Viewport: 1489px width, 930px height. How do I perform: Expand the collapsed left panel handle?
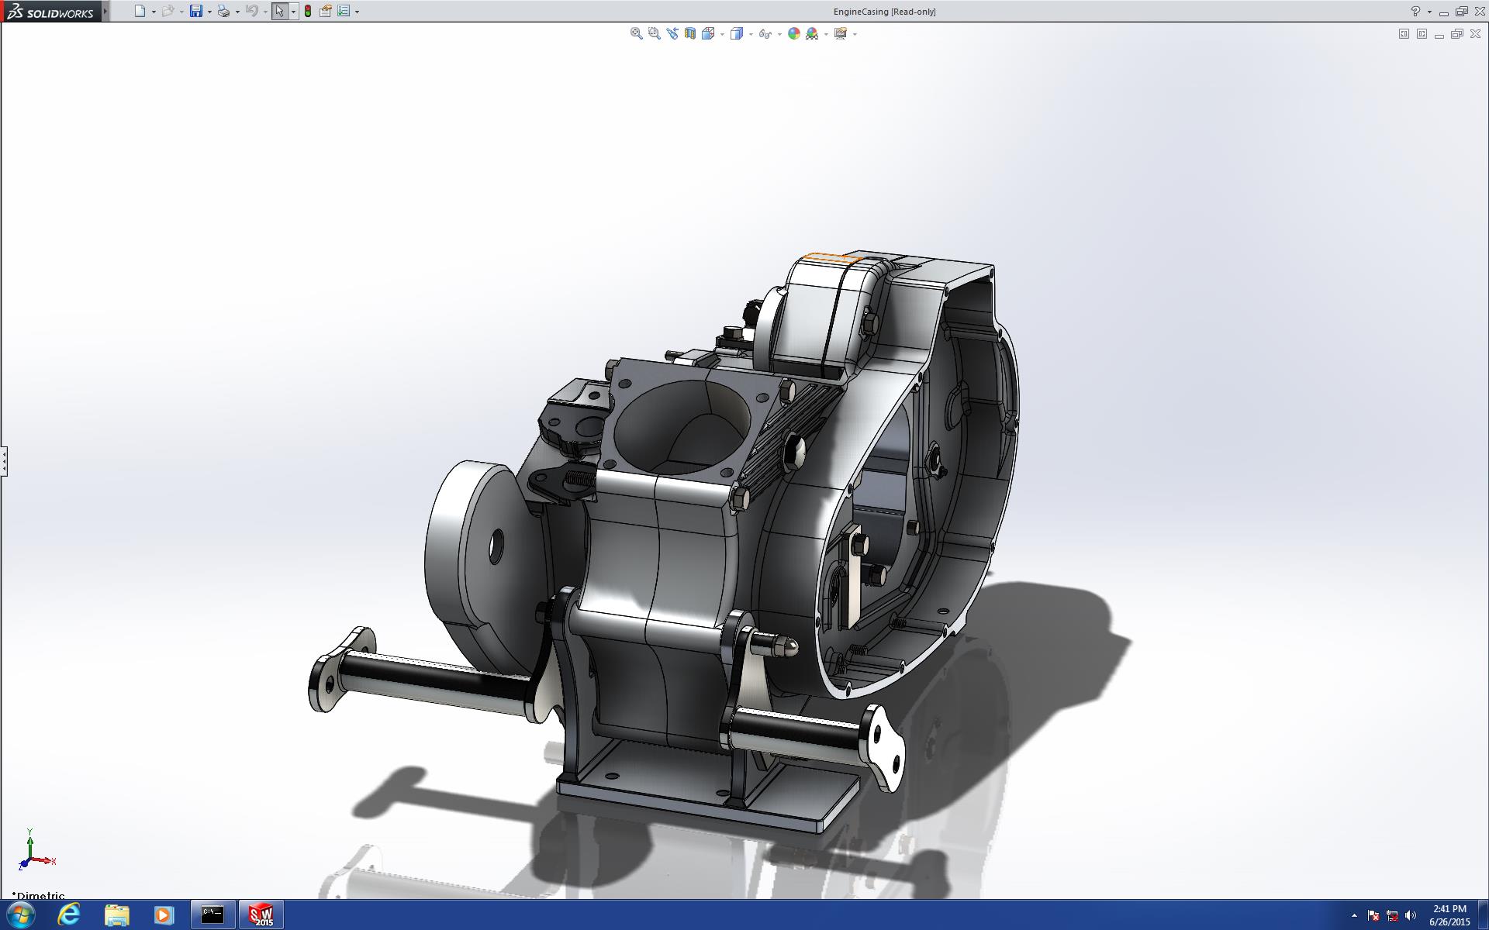click(4, 461)
